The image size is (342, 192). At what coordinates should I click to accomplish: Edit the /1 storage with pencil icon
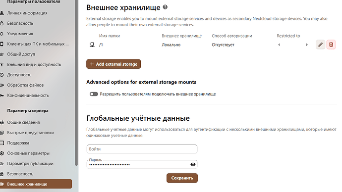[x=320, y=45]
